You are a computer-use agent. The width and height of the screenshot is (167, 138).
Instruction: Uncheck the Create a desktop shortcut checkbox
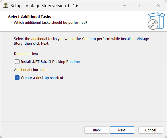[x=17, y=78]
